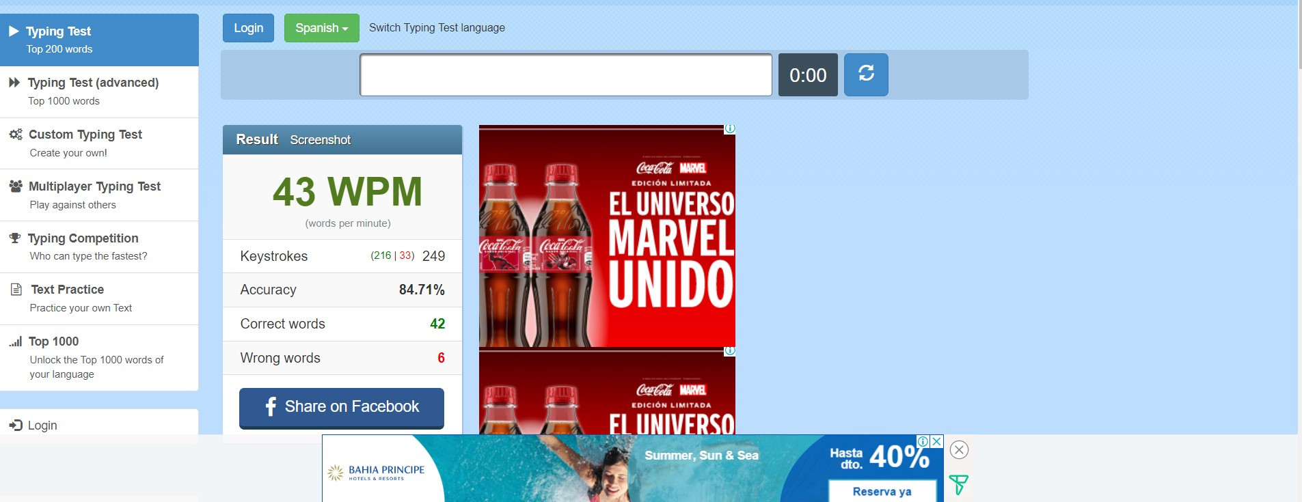The height and width of the screenshot is (502, 1302).
Task: Open Typing Test Top 200 words
Action: click(x=99, y=40)
